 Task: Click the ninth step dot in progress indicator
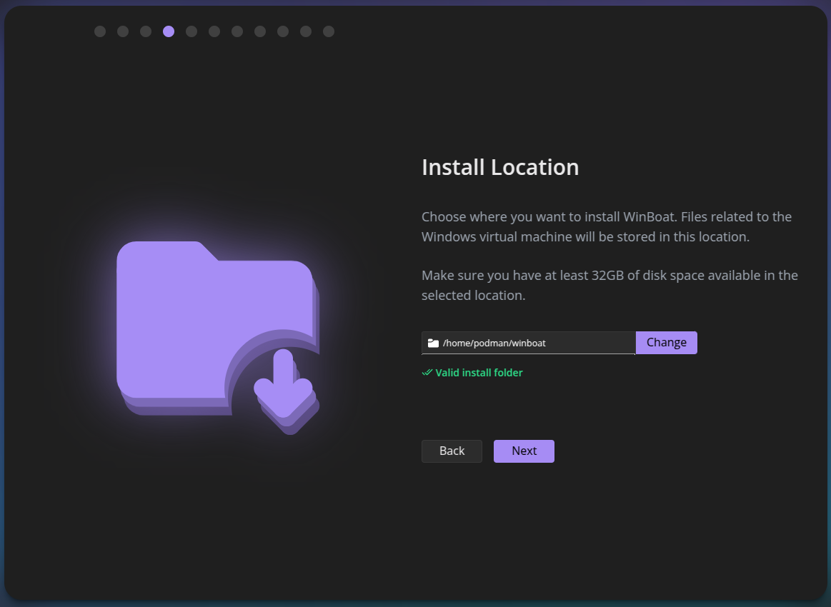click(x=283, y=31)
